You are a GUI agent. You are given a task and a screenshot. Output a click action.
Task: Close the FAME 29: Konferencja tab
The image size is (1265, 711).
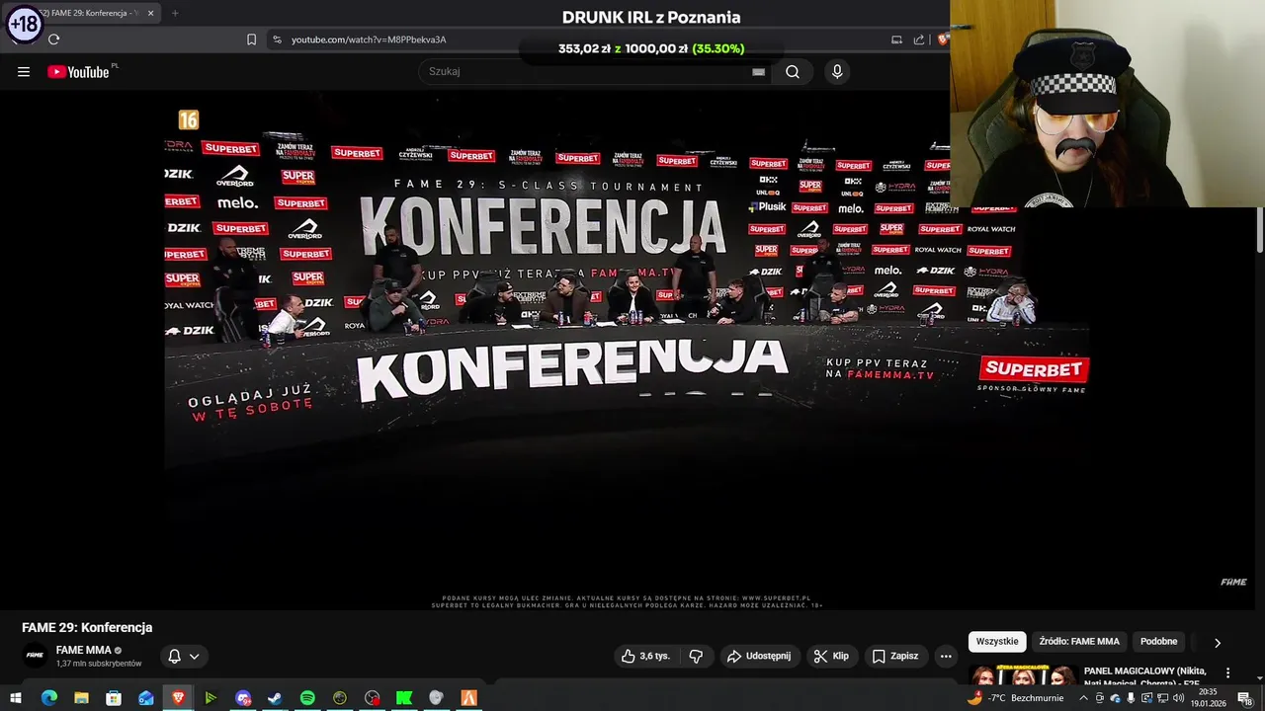point(150,13)
